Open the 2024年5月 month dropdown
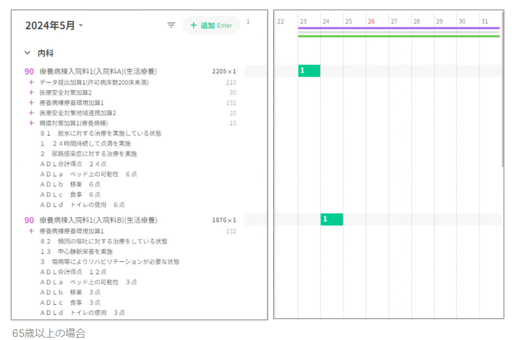 pos(54,25)
